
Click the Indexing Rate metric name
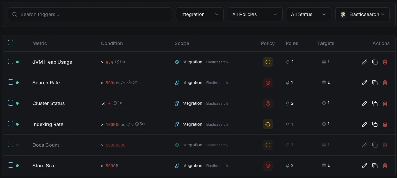coord(48,124)
